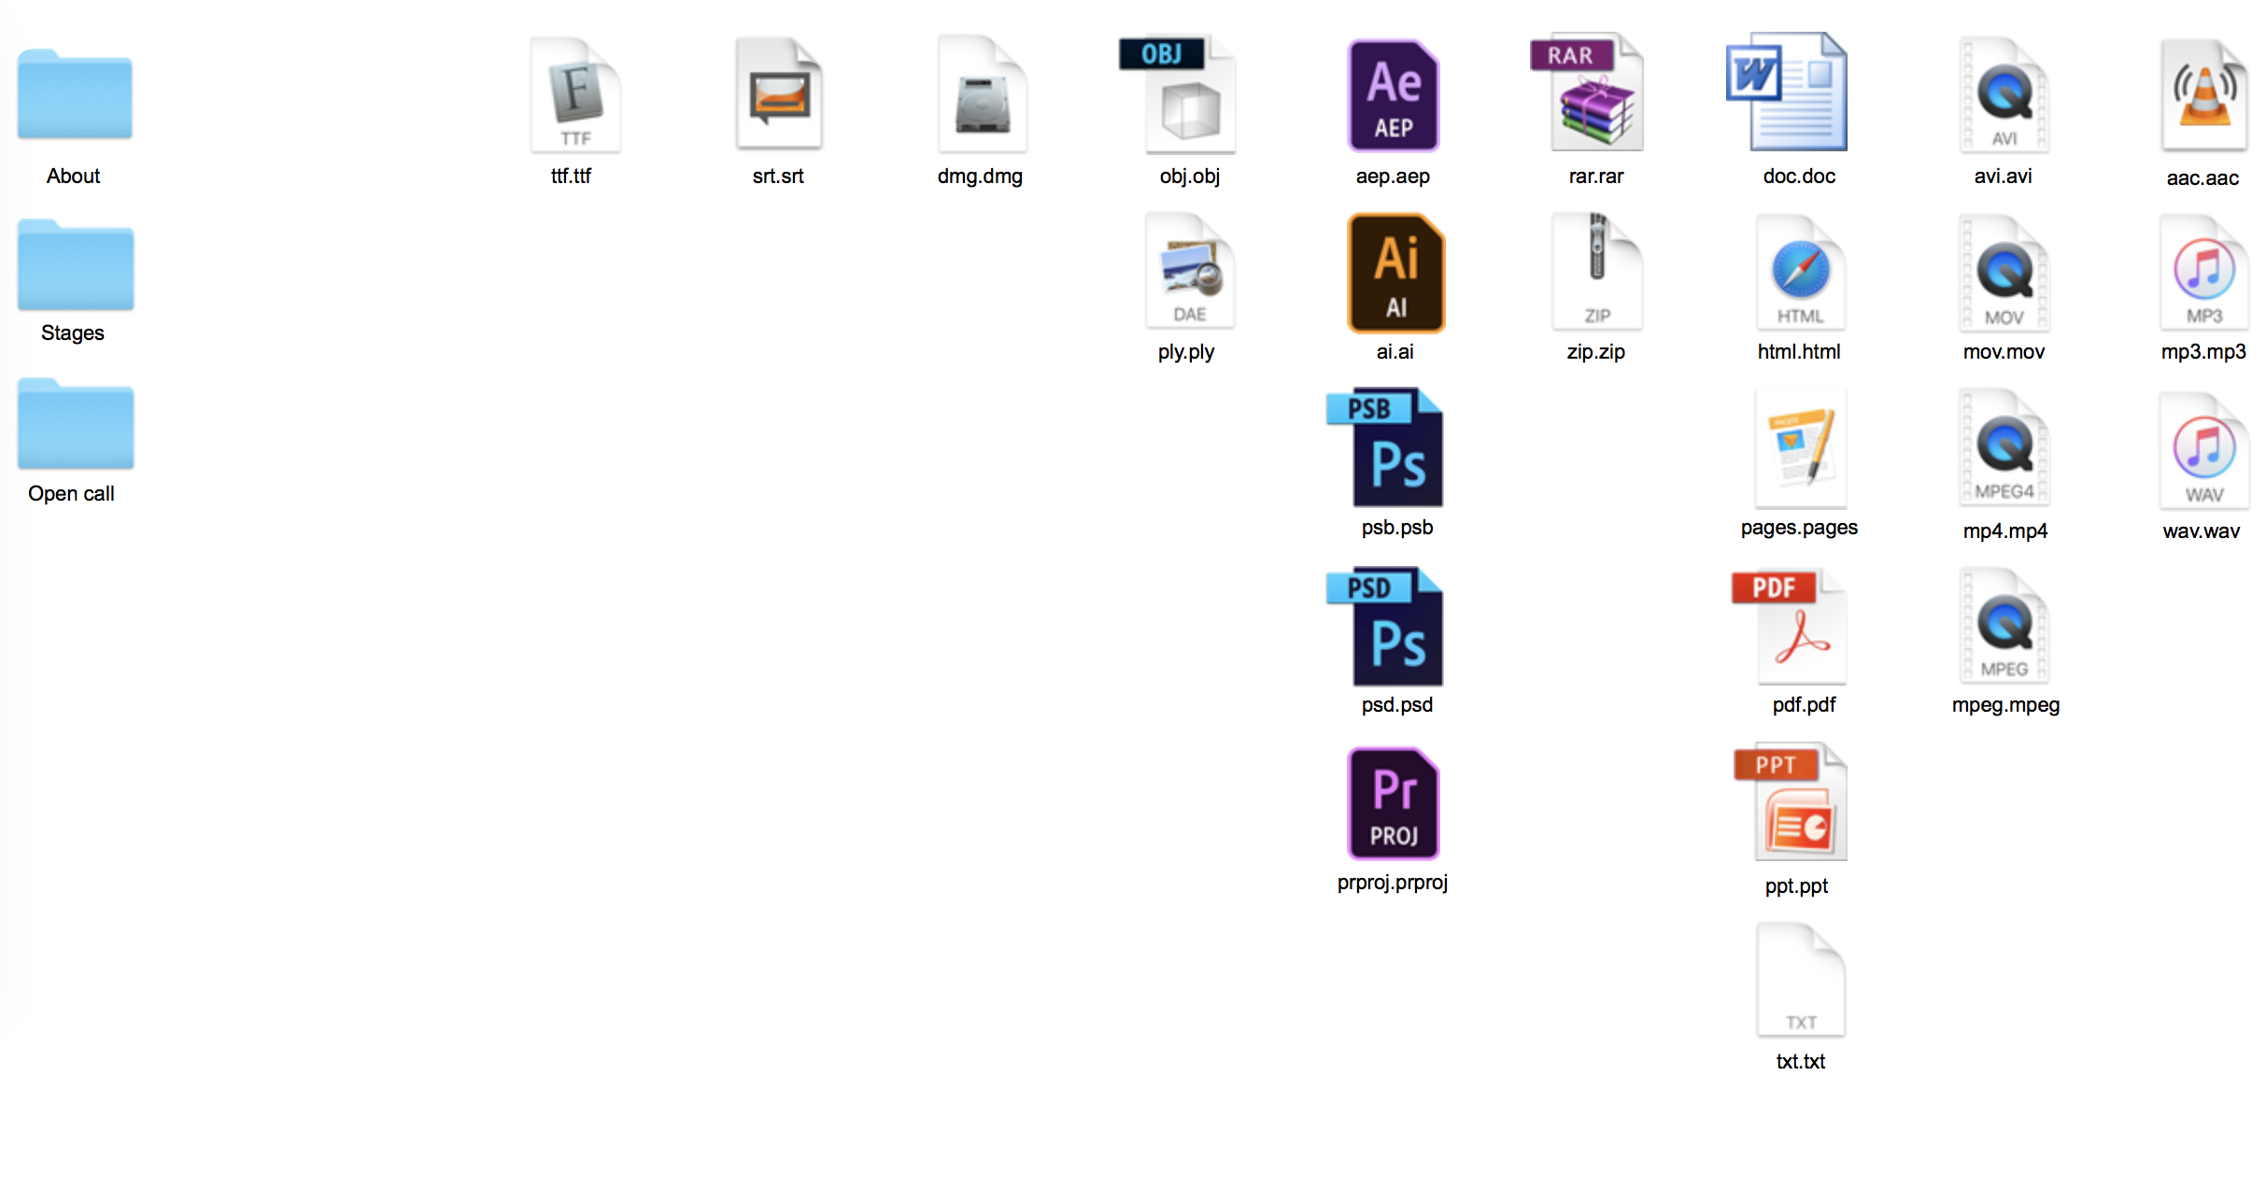Click the 'pdf.pdf' file name
The height and width of the screenshot is (1203, 2266).
[x=1804, y=704]
